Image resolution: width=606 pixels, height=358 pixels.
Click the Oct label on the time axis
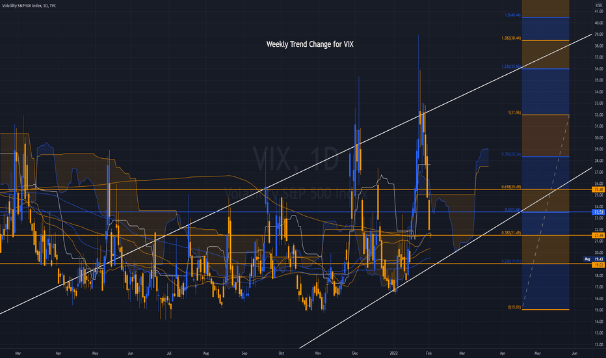point(282,353)
